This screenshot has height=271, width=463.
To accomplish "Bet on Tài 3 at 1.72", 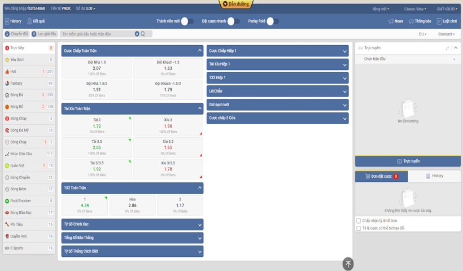I will [x=97, y=126].
